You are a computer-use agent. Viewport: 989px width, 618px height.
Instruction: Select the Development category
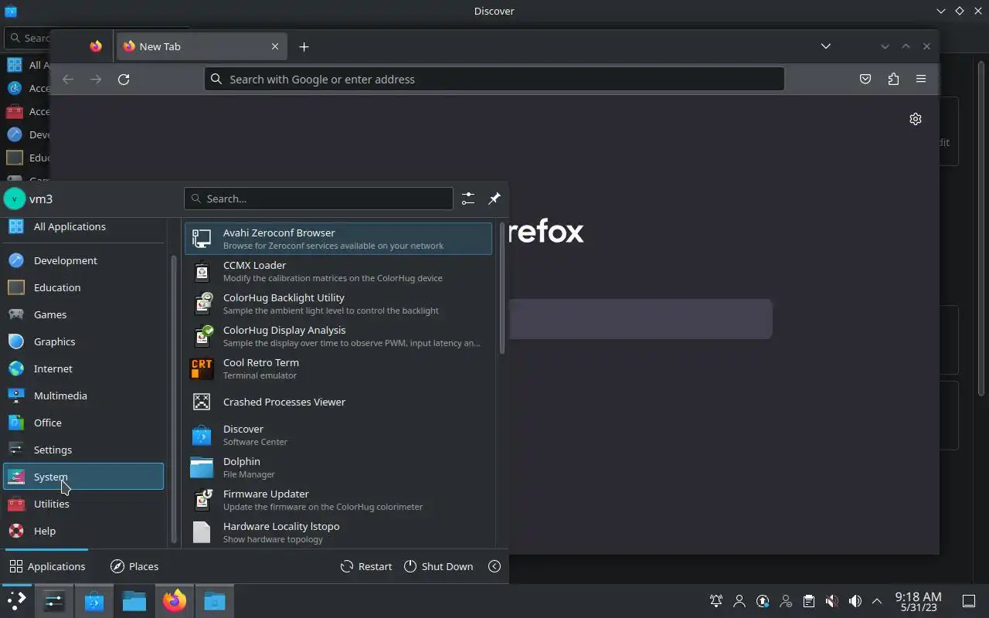click(83, 260)
